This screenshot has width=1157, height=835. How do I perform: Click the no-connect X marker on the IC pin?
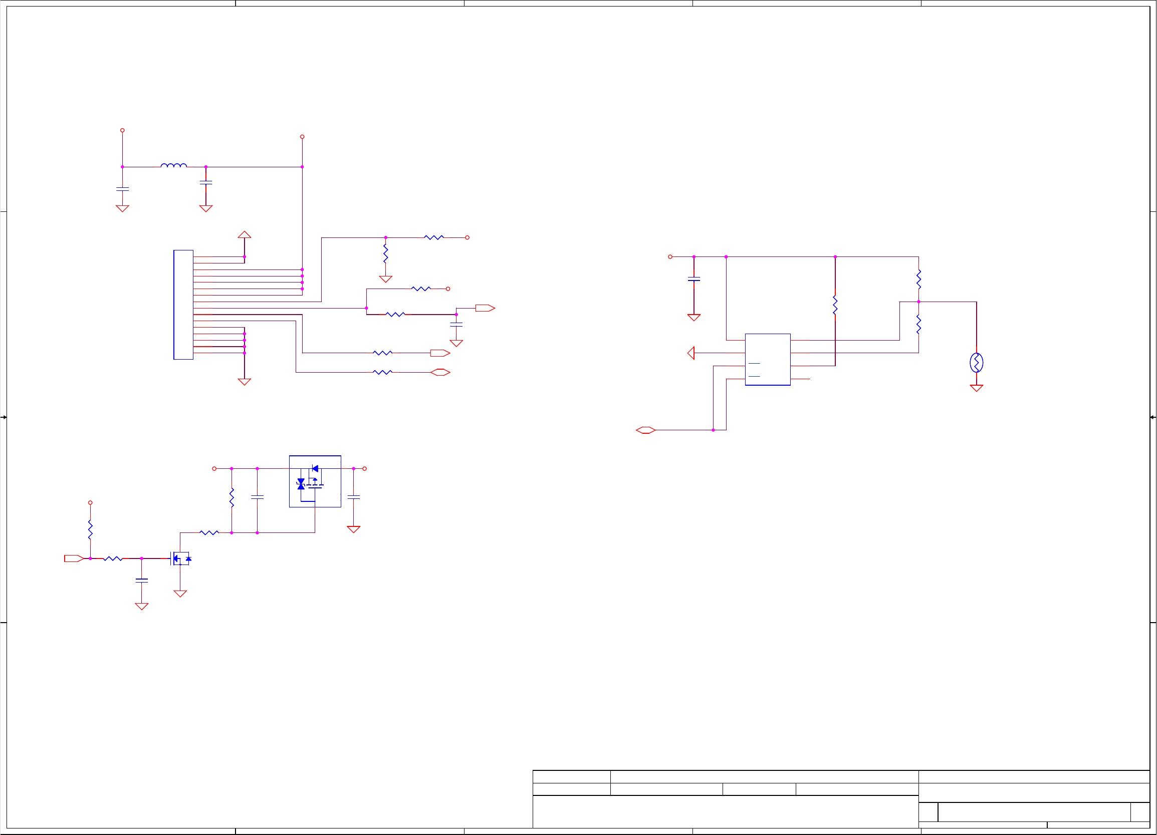click(x=810, y=379)
